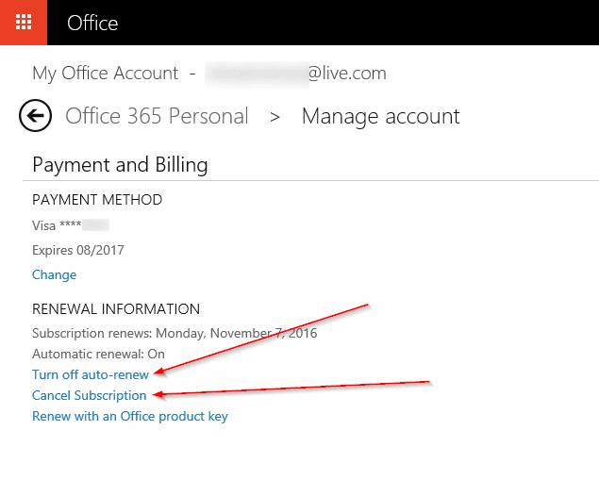Click the PAYMENT METHOD label
This screenshot has width=599, height=480.
[97, 200]
